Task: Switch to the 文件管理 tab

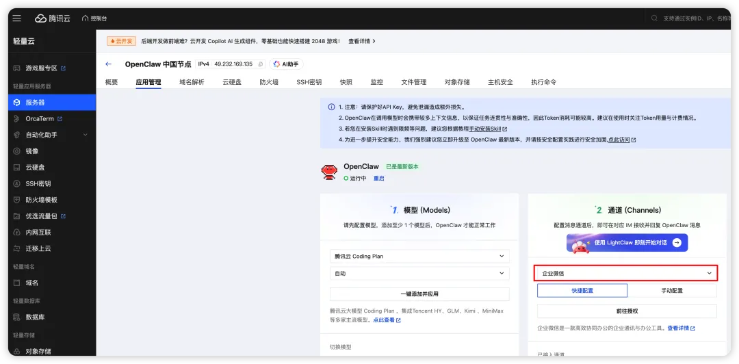Action: tap(414, 82)
